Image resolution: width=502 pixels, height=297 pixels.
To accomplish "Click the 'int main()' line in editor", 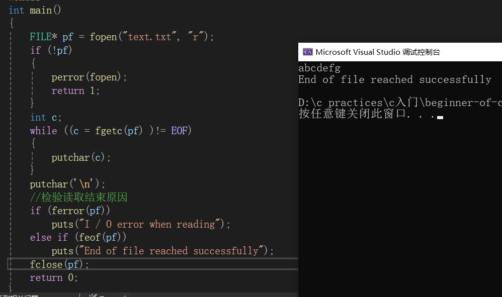I will tap(35, 10).
